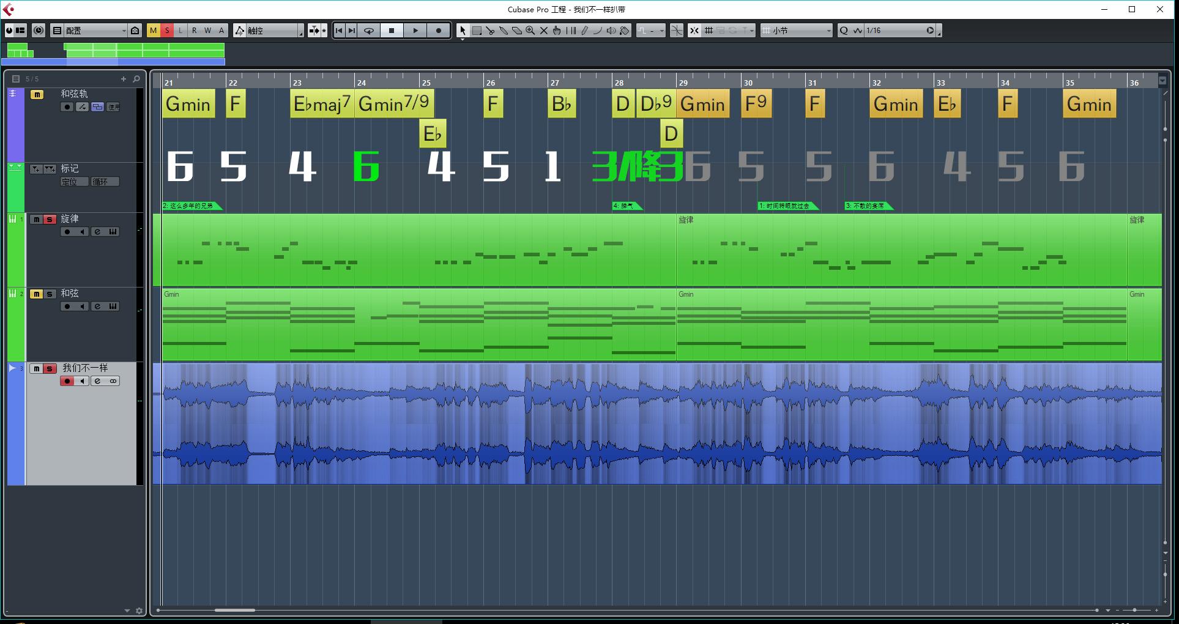The width and height of the screenshot is (1179, 624).
Task: Click Go to Next Marker transport button
Action: [352, 30]
